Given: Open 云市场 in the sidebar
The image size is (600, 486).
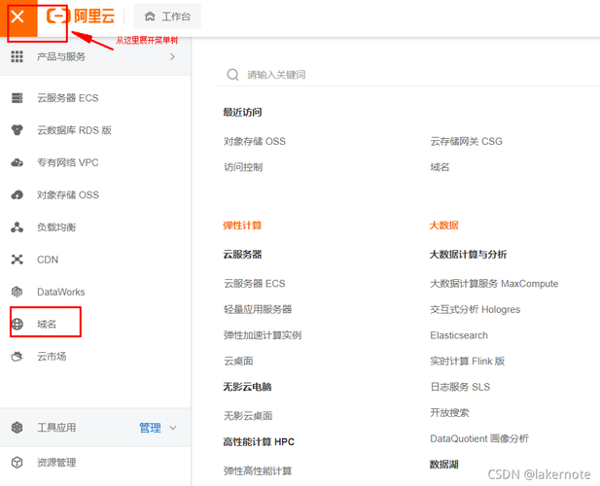Looking at the screenshot, I should tap(52, 357).
